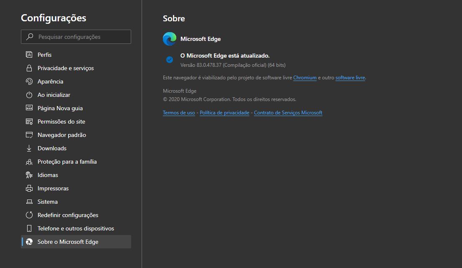Image resolution: width=462 pixels, height=268 pixels.
Task: Open the Chromium project link
Action: [305, 78]
